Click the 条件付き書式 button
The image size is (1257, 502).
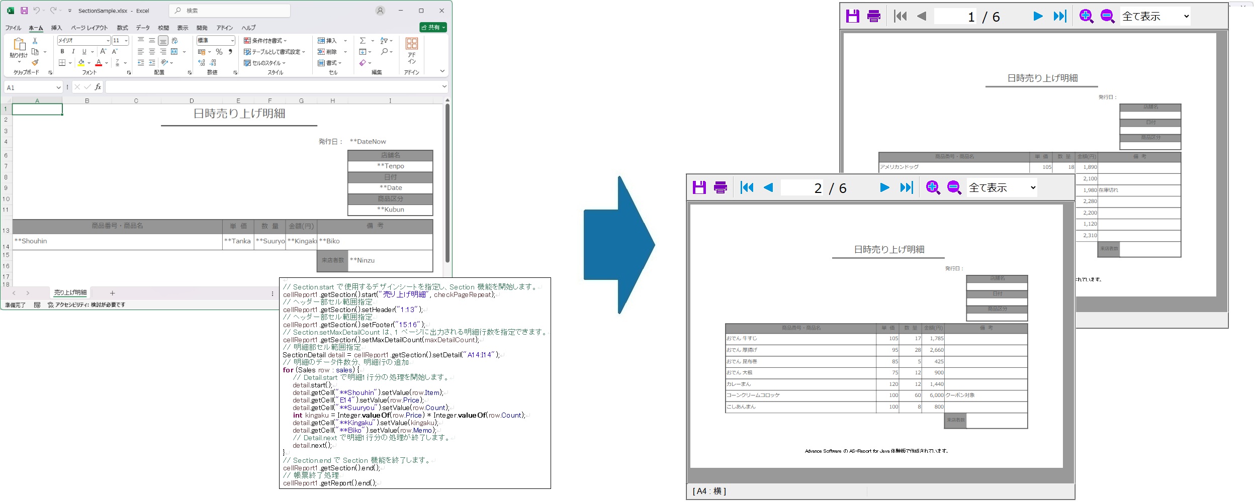(x=265, y=41)
